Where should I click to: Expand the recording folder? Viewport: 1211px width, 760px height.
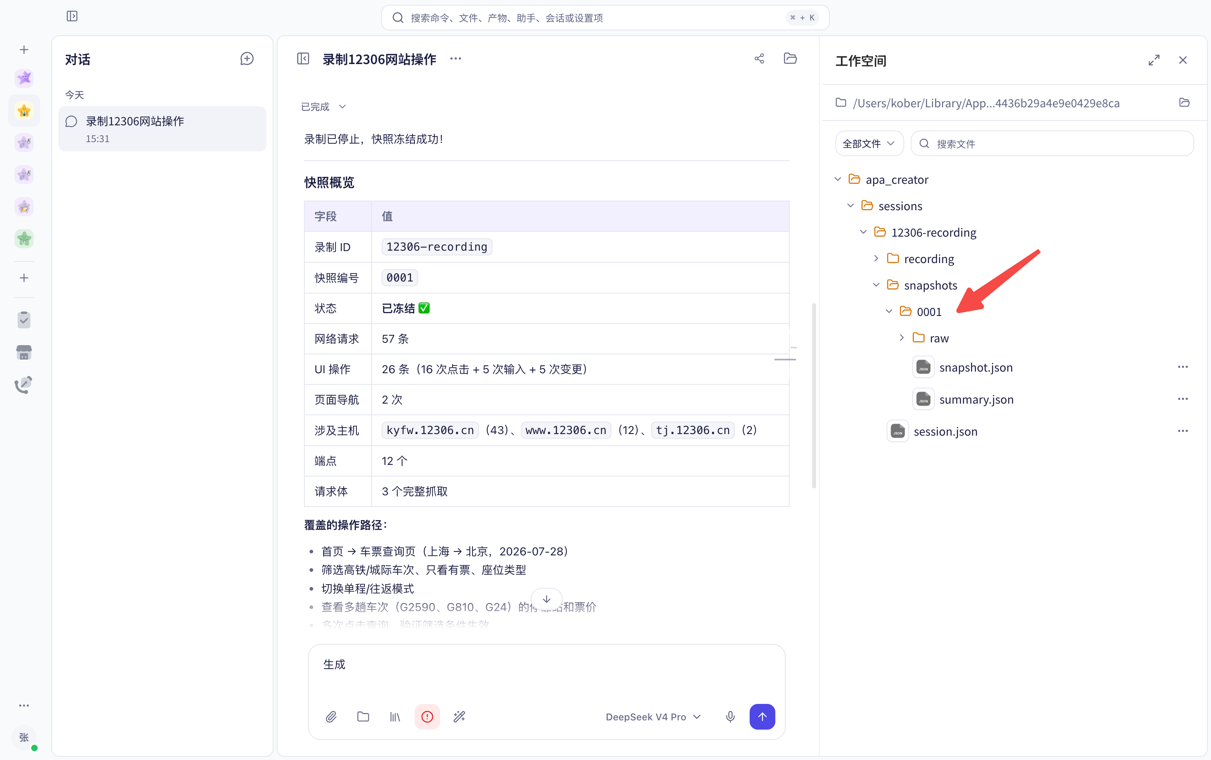(876, 258)
